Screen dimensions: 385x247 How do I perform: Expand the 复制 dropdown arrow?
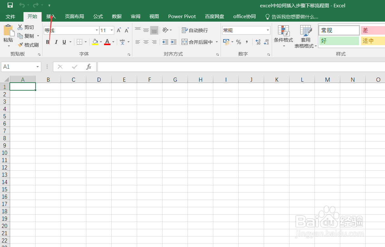click(x=38, y=36)
